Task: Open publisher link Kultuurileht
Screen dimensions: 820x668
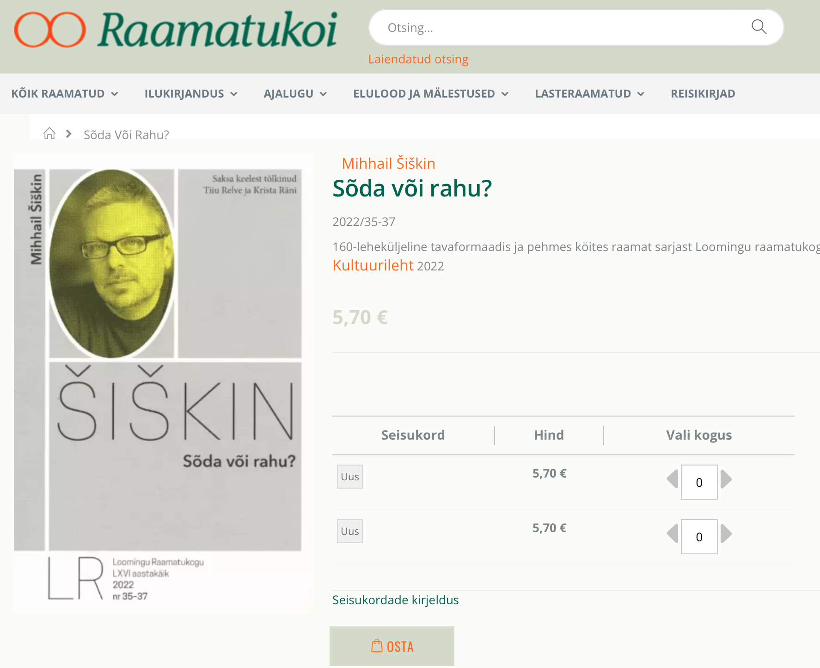Action: (373, 265)
